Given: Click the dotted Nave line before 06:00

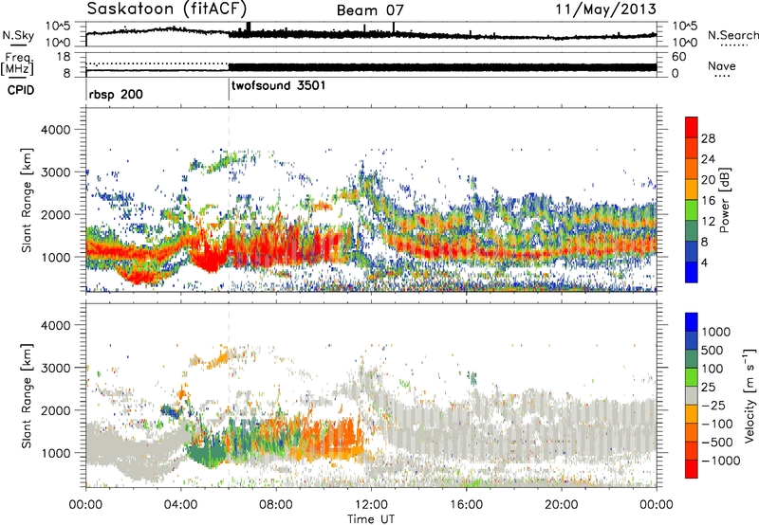Looking at the screenshot, I should 157,63.
